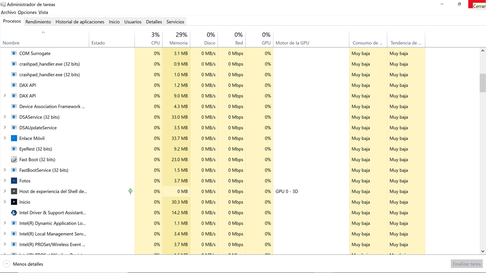Select the first crashpad_handler.exe 0.9 MB row
The image size is (486, 273).
213,64
